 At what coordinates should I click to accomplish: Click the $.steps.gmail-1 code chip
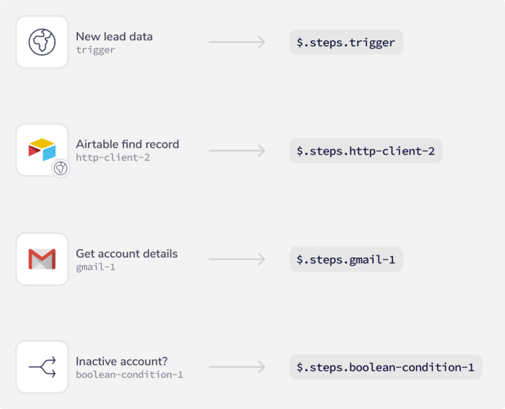(346, 259)
